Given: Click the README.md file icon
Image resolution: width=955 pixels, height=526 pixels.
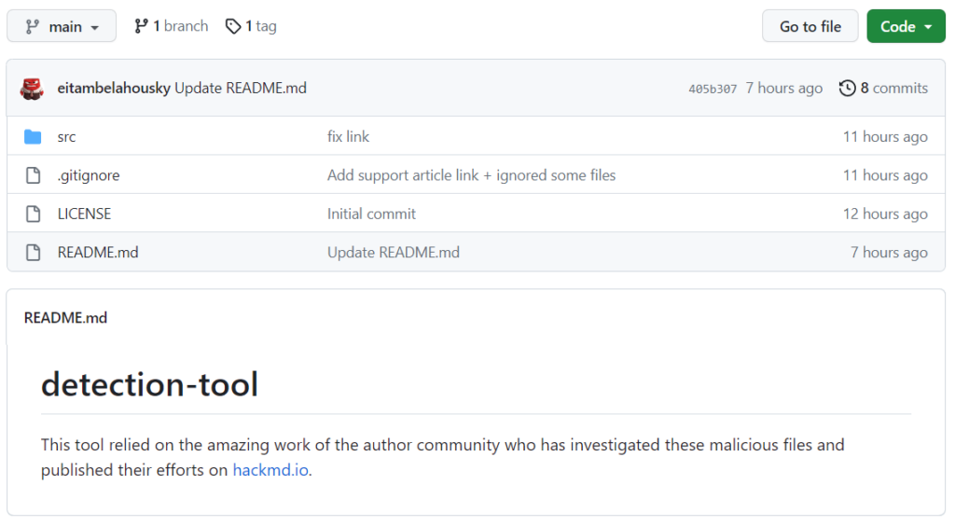Looking at the screenshot, I should (33, 253).
